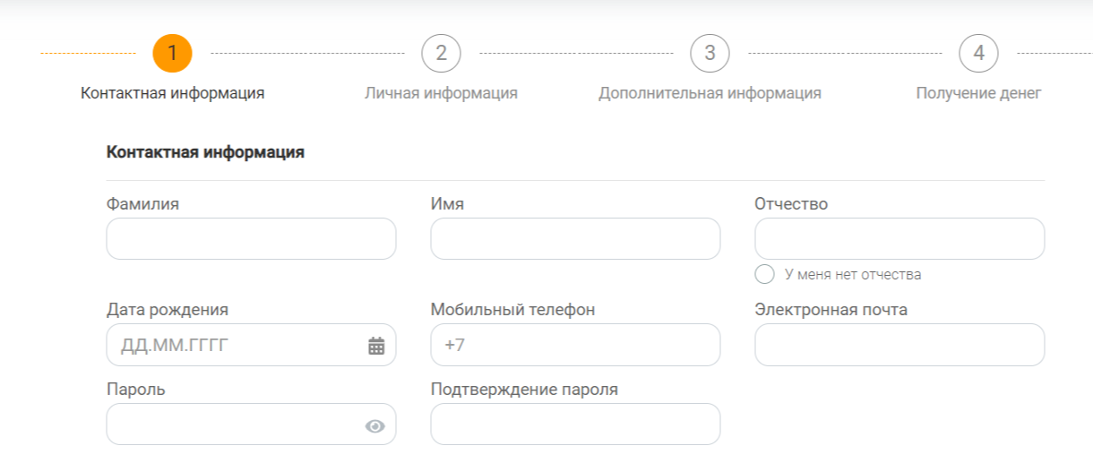
Task: Enable 'У меня нет отчества' option
Action: (765, 274)
